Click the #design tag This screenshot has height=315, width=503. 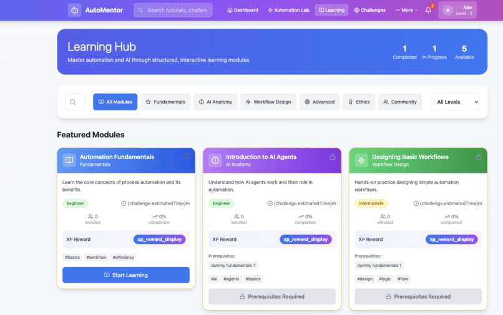(365, 279)
